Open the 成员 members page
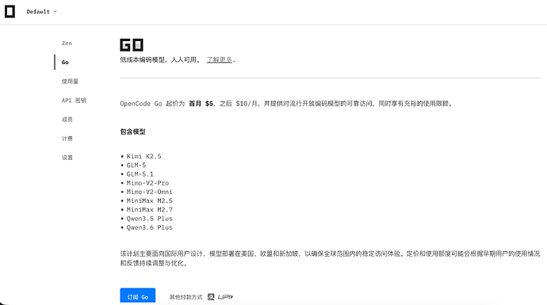The height and width of the screenshot is (305, 547). point(67,119)
